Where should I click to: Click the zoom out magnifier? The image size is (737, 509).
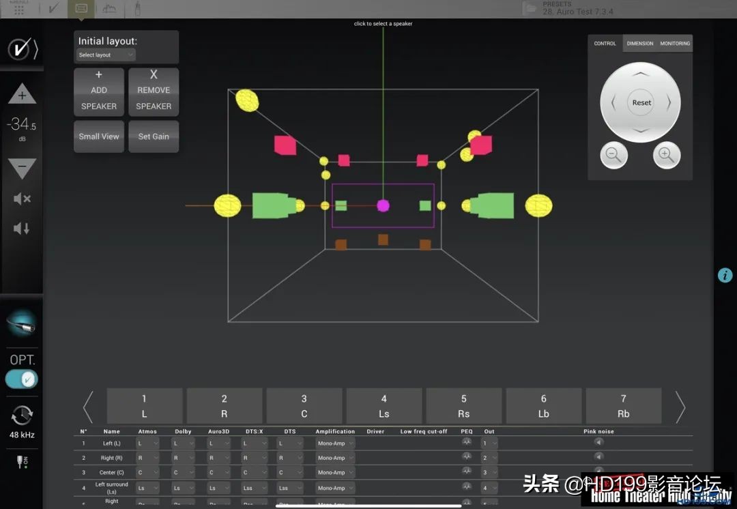[613, 156]
